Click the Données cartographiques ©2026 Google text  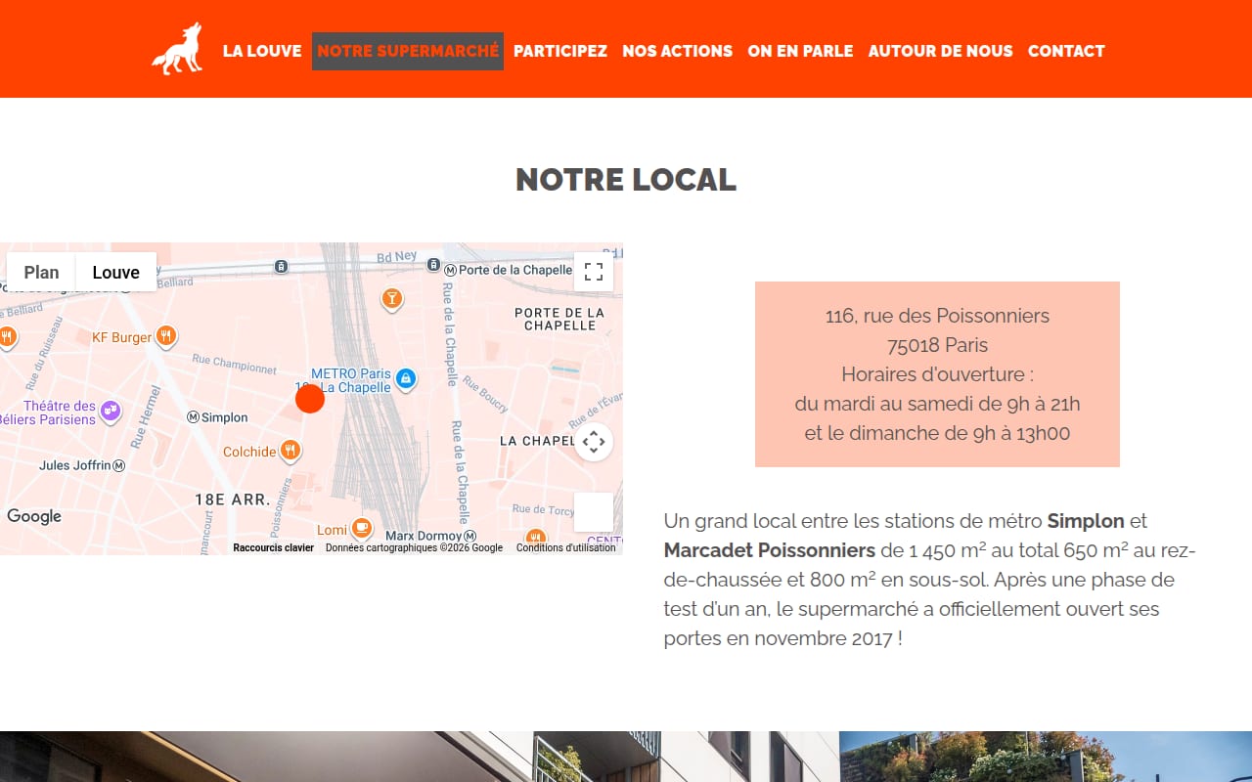point(415,548)
